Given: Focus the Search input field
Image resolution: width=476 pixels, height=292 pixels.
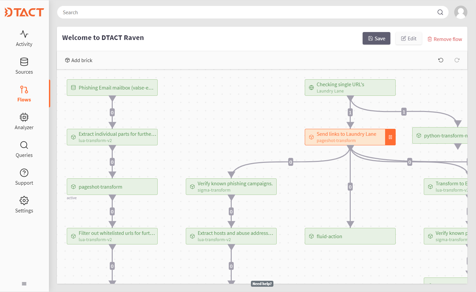Looking at the screenshot, I should 248,12.
